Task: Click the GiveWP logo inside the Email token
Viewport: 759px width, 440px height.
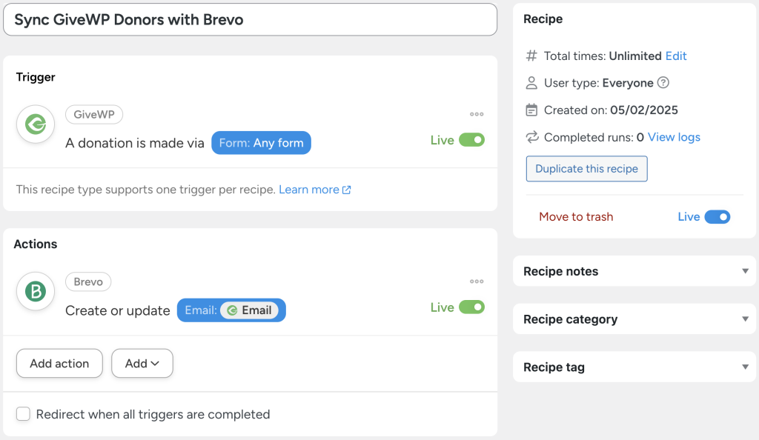Action: [x=234, y=310]
